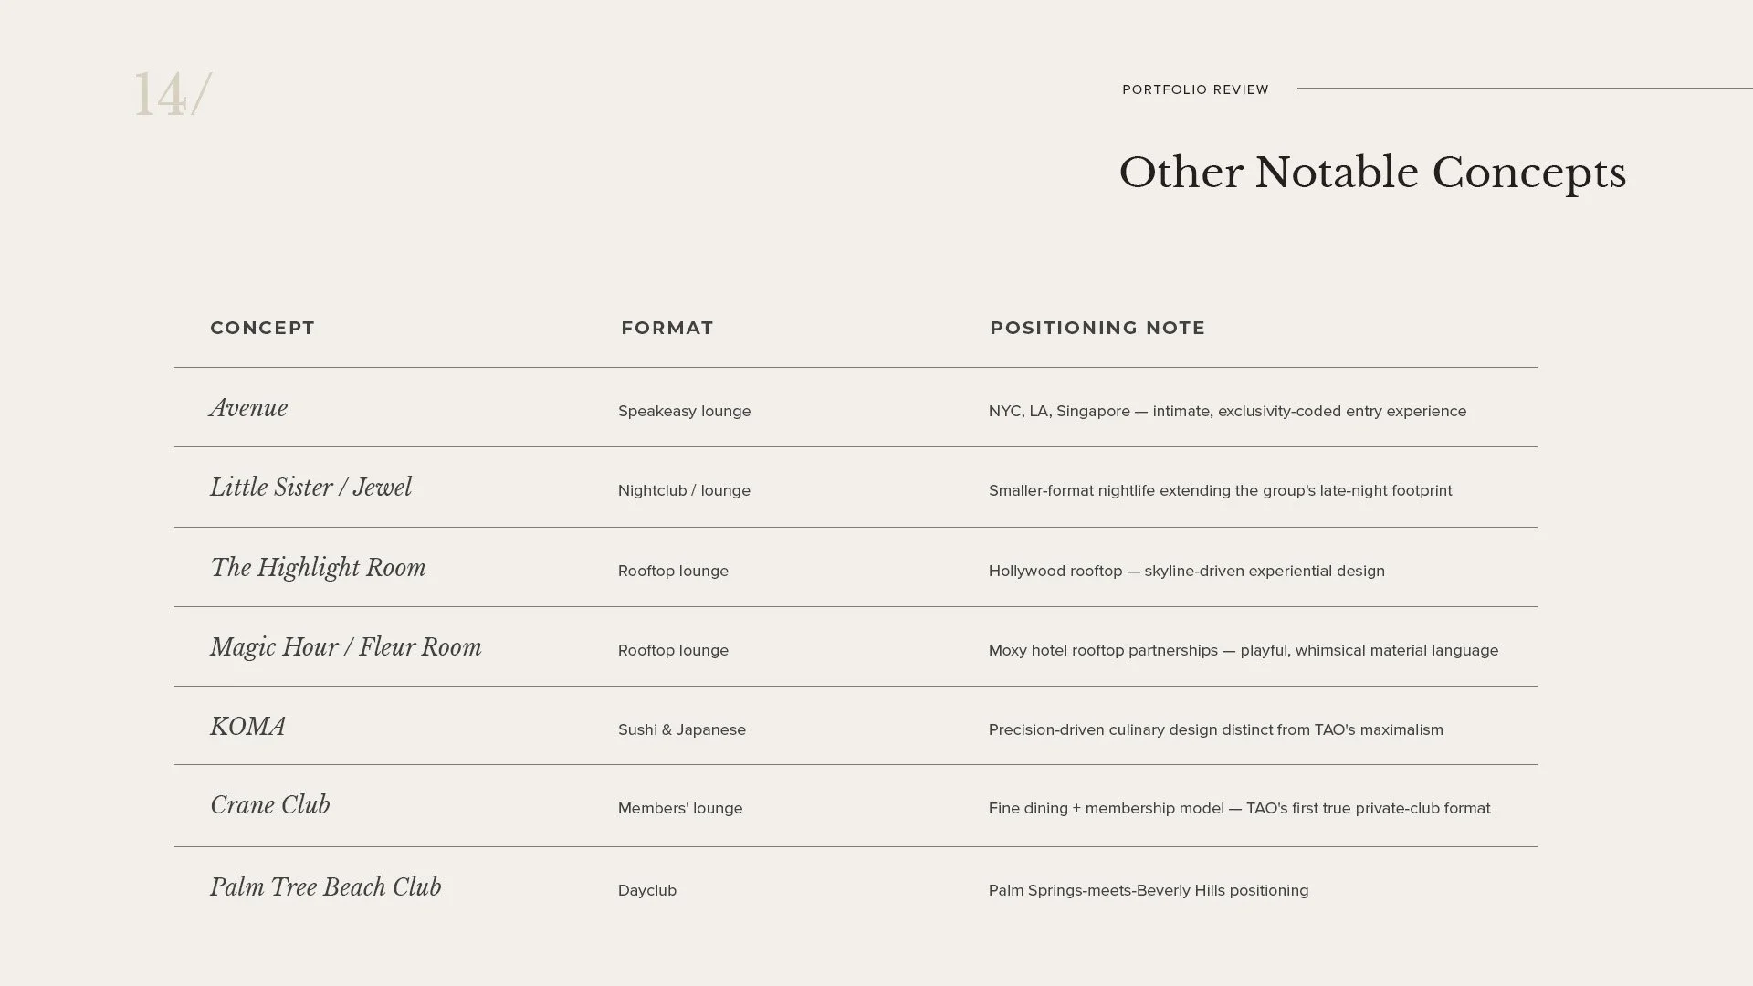Click the Speakeasy lounge format cell
The width and height of the screenshot is (1753, 986).
pos(684,412)
